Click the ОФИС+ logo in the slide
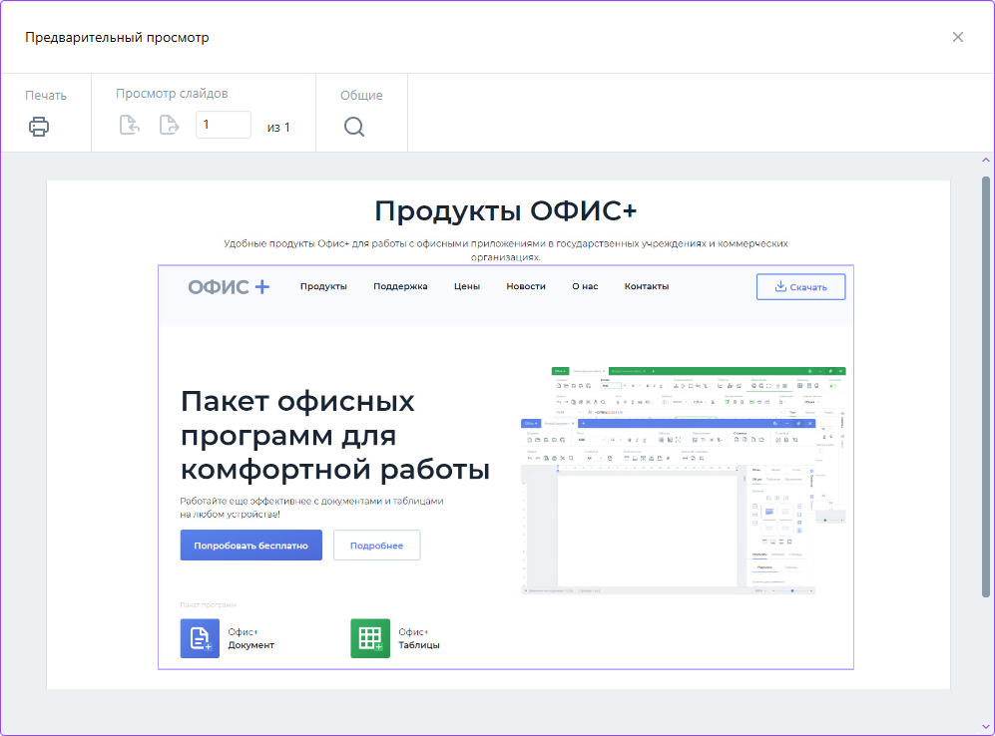 pos(229,287)
